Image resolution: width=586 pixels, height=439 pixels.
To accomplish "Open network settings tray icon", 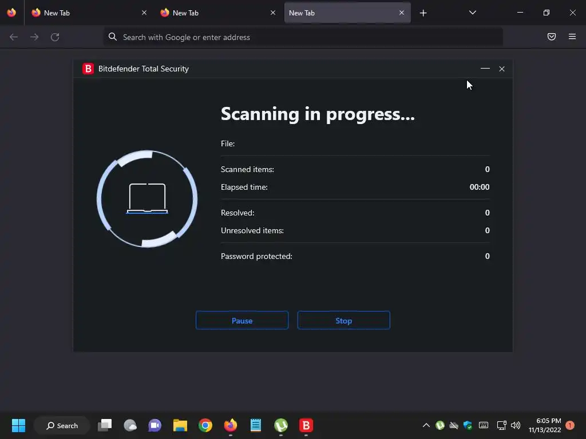I will pyautogui.click(x=501, y=425).
